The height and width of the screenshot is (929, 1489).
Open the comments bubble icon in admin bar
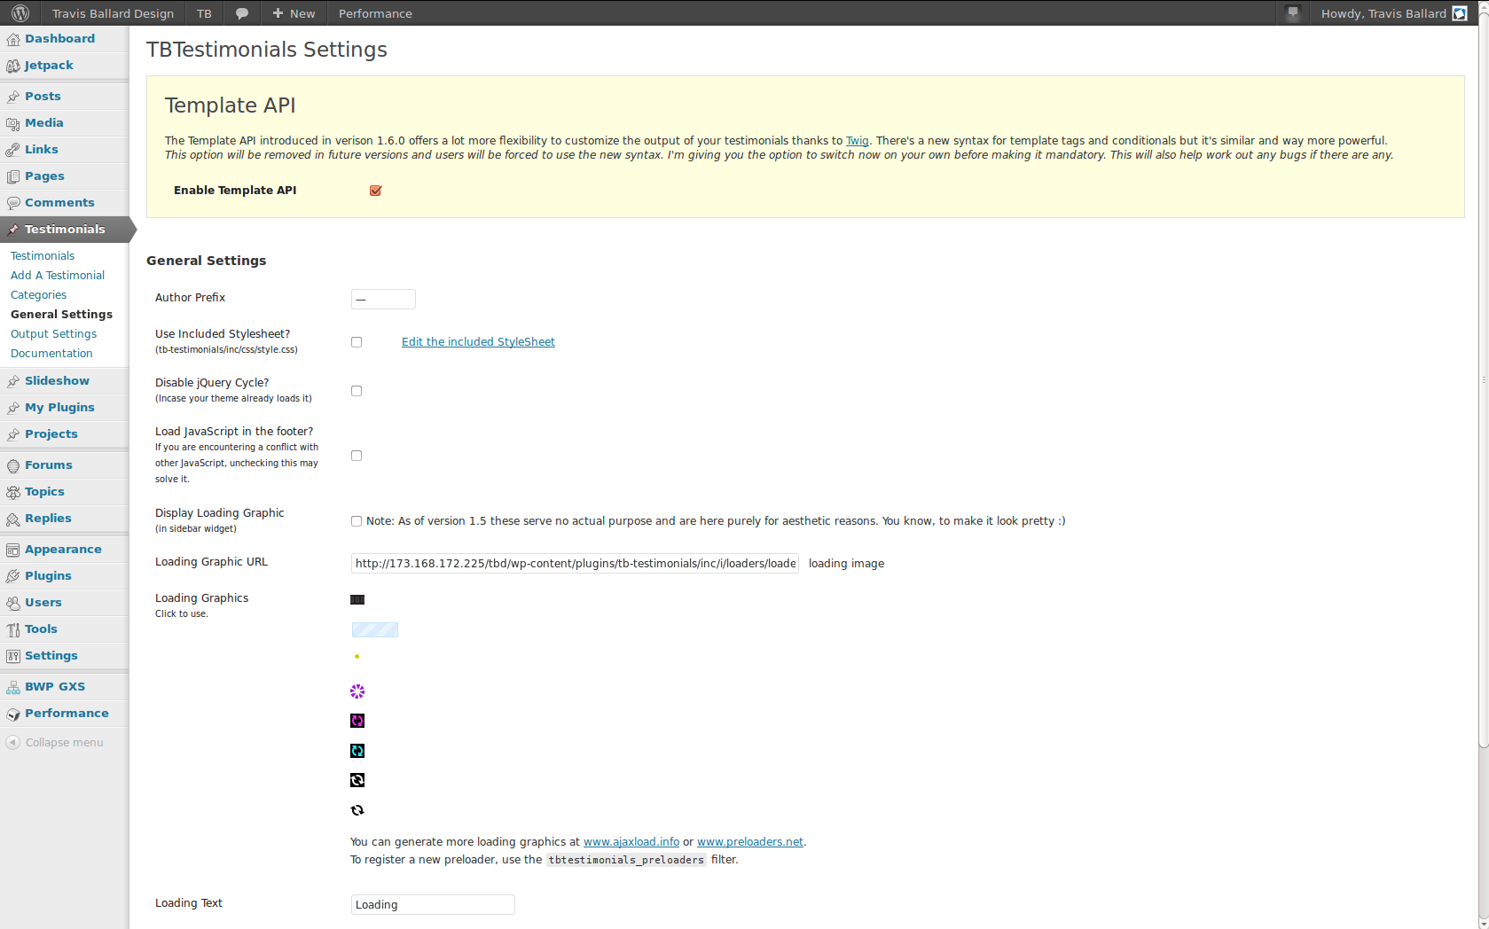point(242,13)
